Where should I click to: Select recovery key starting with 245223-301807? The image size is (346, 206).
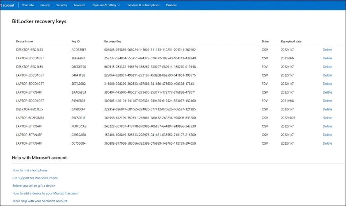[x=150, y=126]
